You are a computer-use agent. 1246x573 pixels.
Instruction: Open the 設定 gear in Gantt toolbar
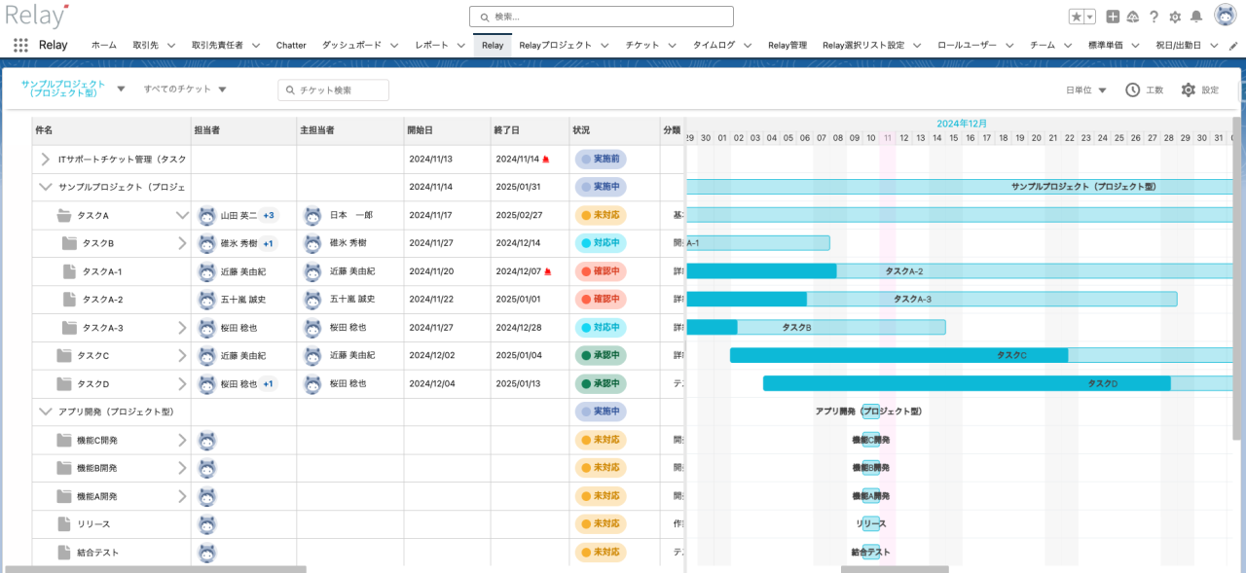pos(1189,90)
